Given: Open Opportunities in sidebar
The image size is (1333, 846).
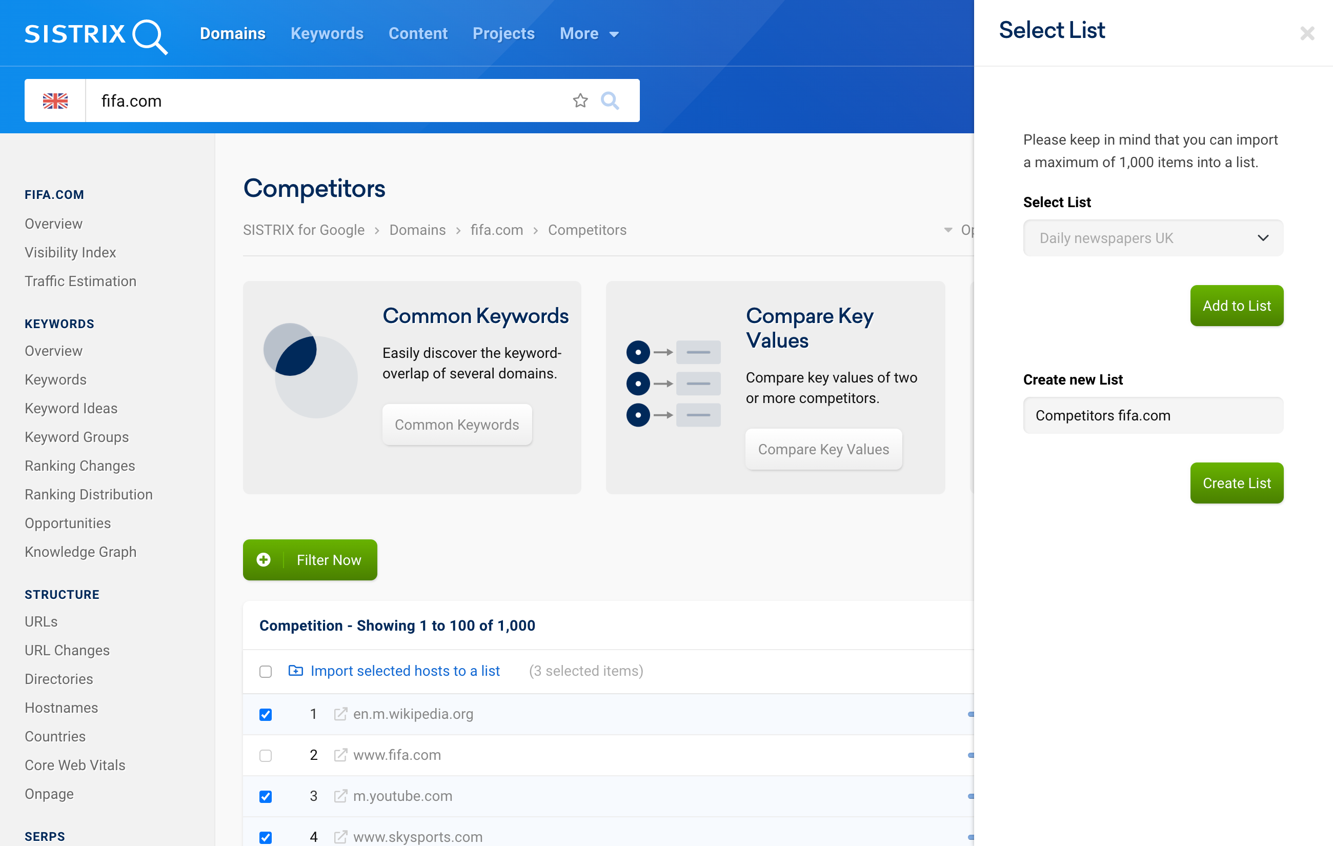Looking at the screenshot, I should (68, 523).
